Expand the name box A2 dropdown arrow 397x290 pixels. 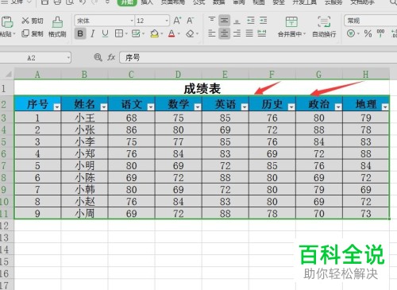click(68, 57)
